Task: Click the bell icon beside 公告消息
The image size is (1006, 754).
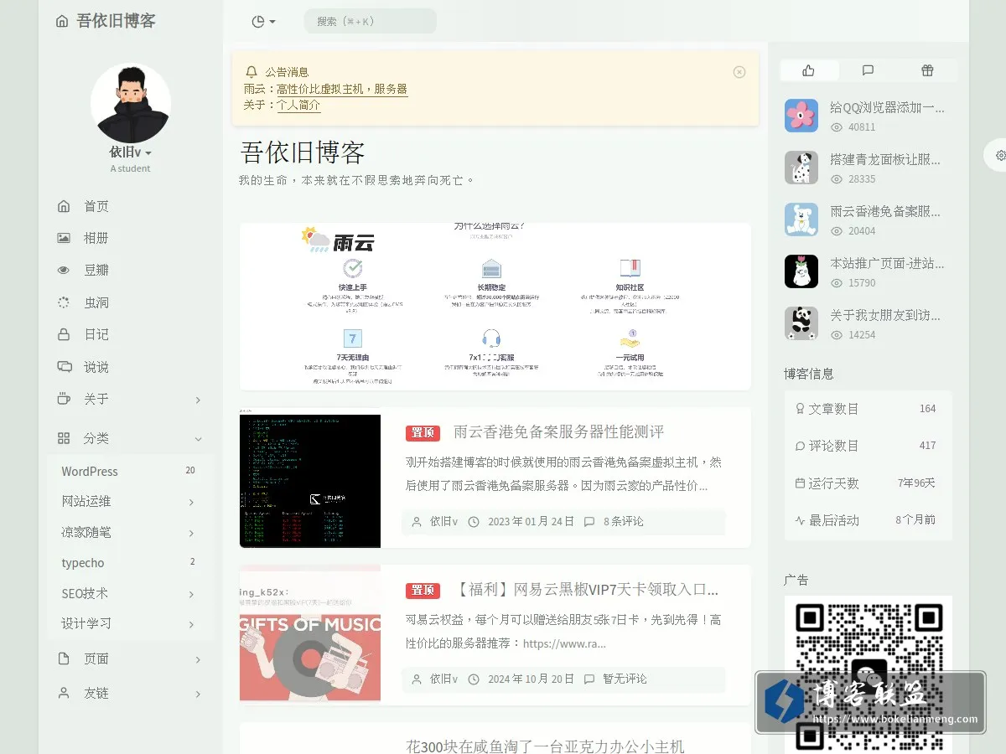Action: pos(251,72)
